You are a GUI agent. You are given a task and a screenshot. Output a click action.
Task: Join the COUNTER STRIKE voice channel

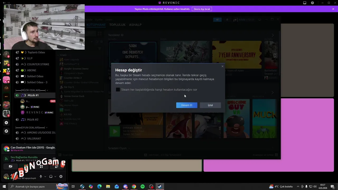35,64
